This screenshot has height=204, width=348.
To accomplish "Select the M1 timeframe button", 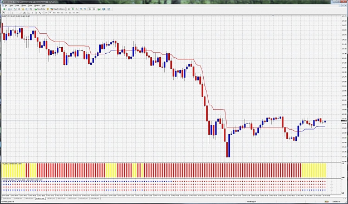I will [46, 13].
